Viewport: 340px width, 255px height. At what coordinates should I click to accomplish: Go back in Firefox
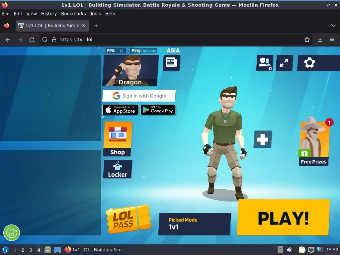pyautogui.click(x=8, y=40)
